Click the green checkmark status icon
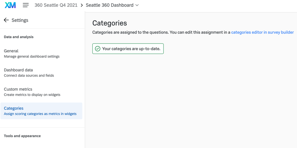Image resolution: width=297 pixels, height=148 pixels. click(98, 49)
